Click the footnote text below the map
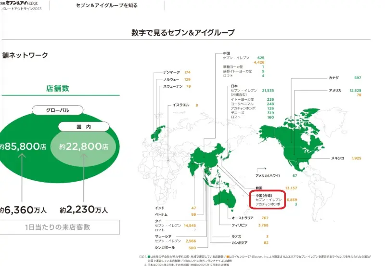This screenshot has width=385, height=266. (255, 261)
